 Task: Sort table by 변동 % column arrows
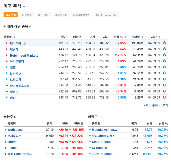pos(126,37)
